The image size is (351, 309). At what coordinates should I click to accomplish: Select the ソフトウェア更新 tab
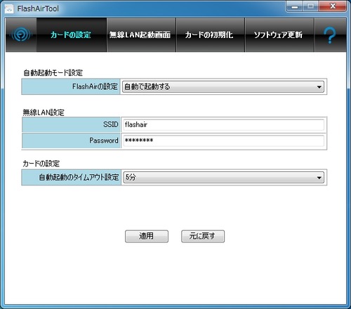click(279, 35)
